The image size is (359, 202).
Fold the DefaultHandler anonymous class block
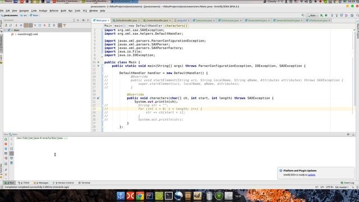[x=103, y=73]
